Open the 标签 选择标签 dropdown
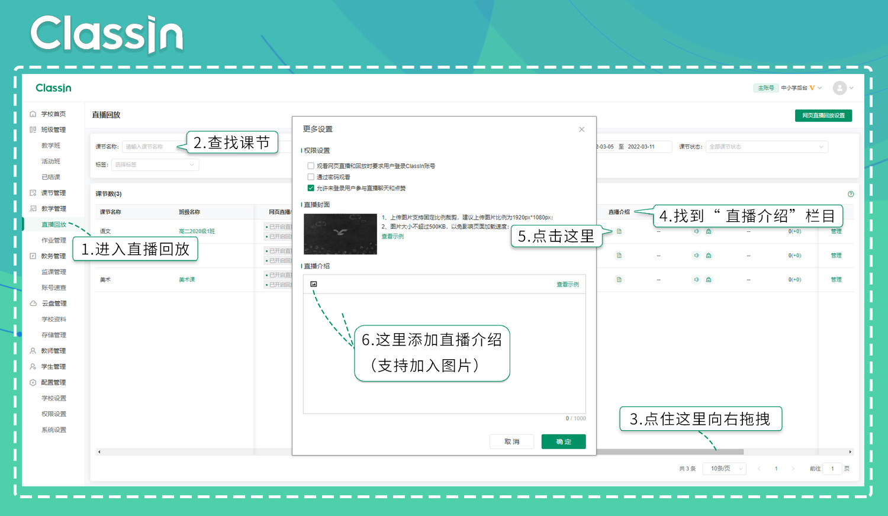The image size is (888, 516). point(155,165)
